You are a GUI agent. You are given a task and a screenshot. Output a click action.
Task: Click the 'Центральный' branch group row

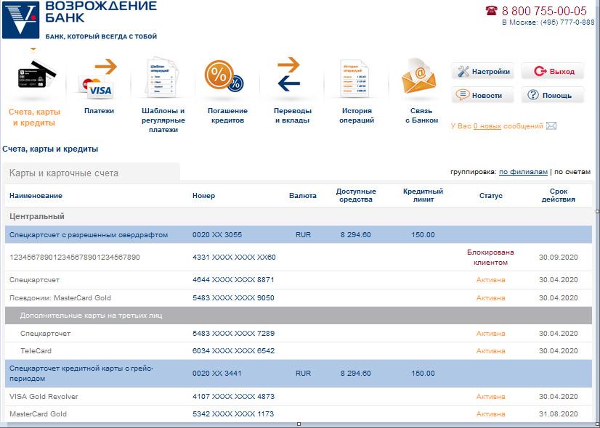[x=299, y=216]
